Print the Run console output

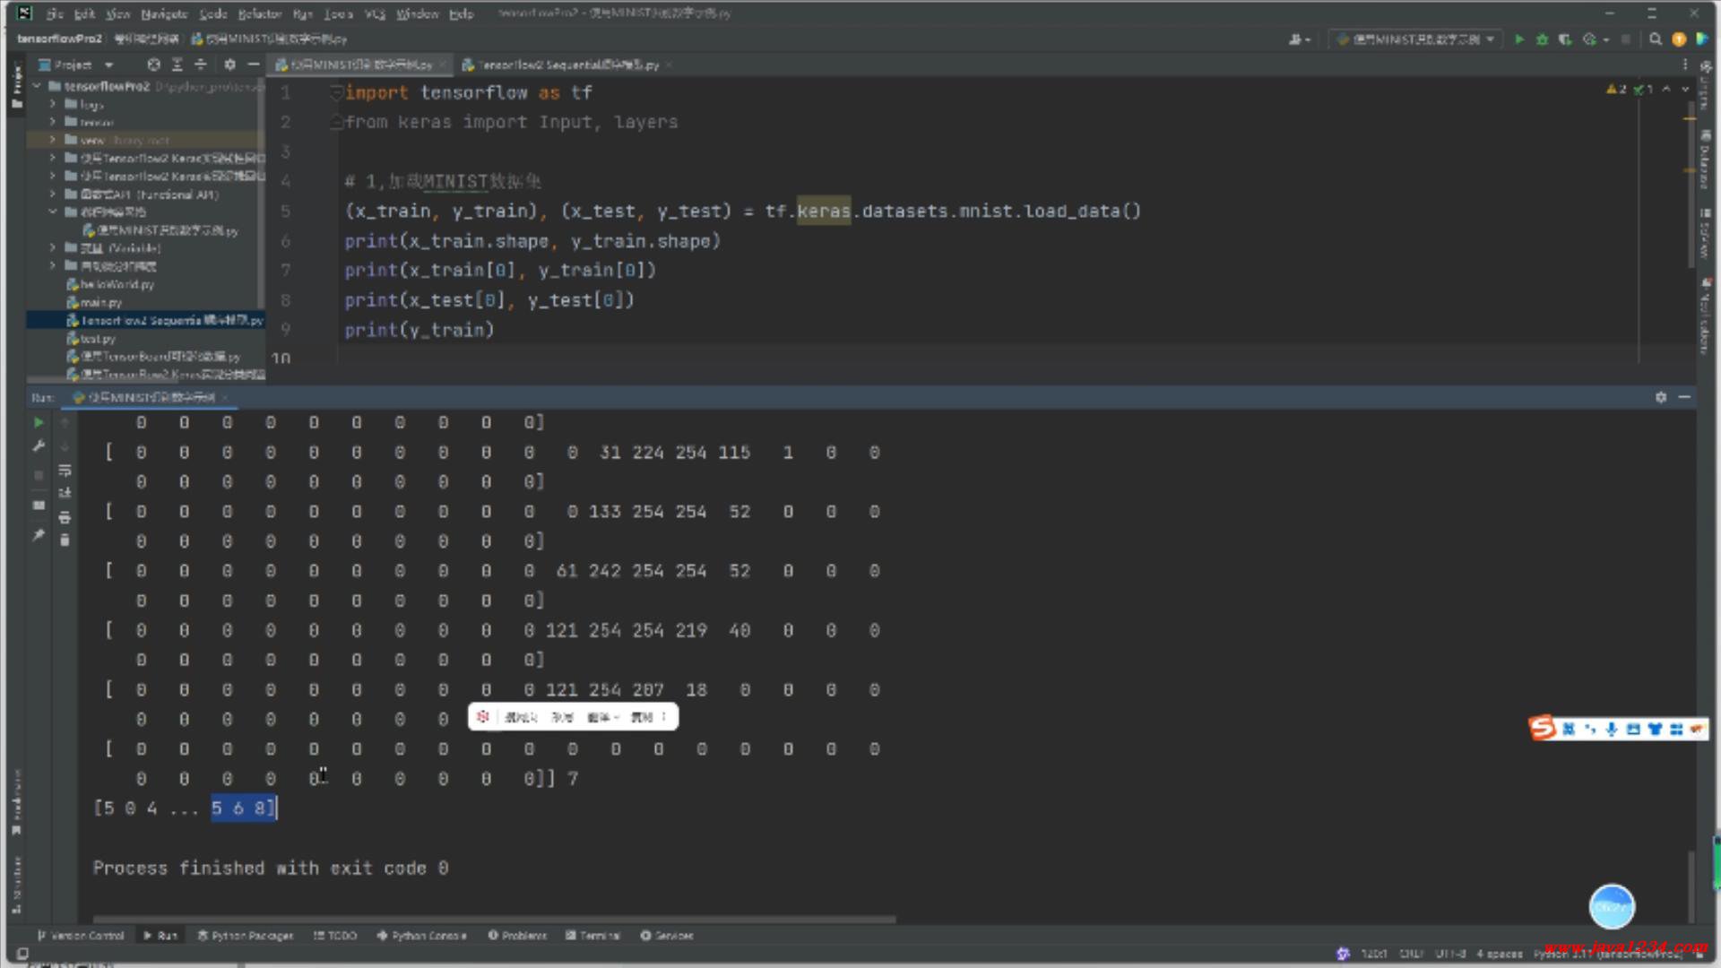point(65,517)
